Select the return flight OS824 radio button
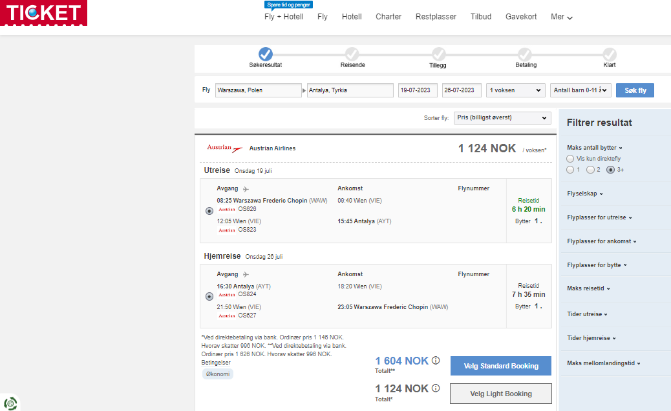This screenshot has width=671, height=411. click(209, 297)
